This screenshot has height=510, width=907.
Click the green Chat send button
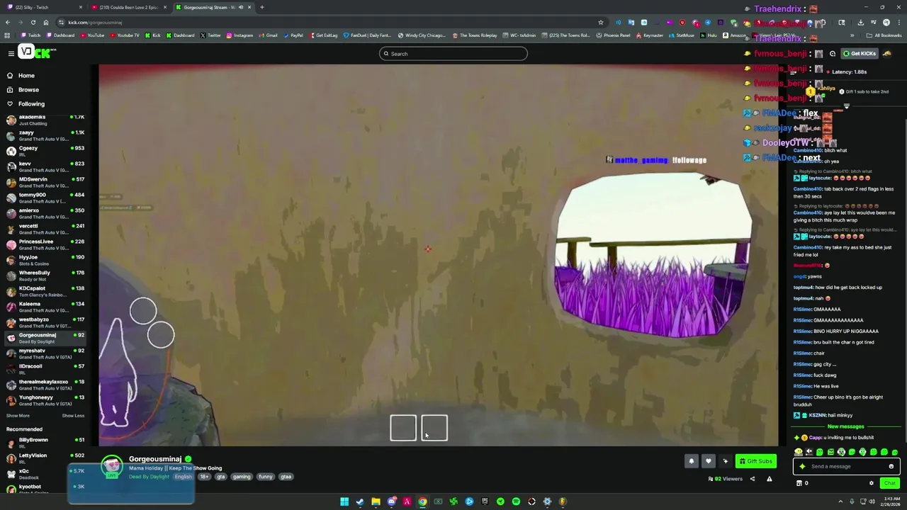889,483
